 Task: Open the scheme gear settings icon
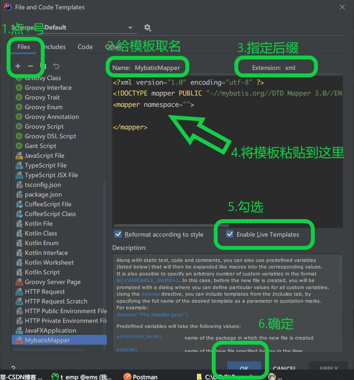pos(147,28)
